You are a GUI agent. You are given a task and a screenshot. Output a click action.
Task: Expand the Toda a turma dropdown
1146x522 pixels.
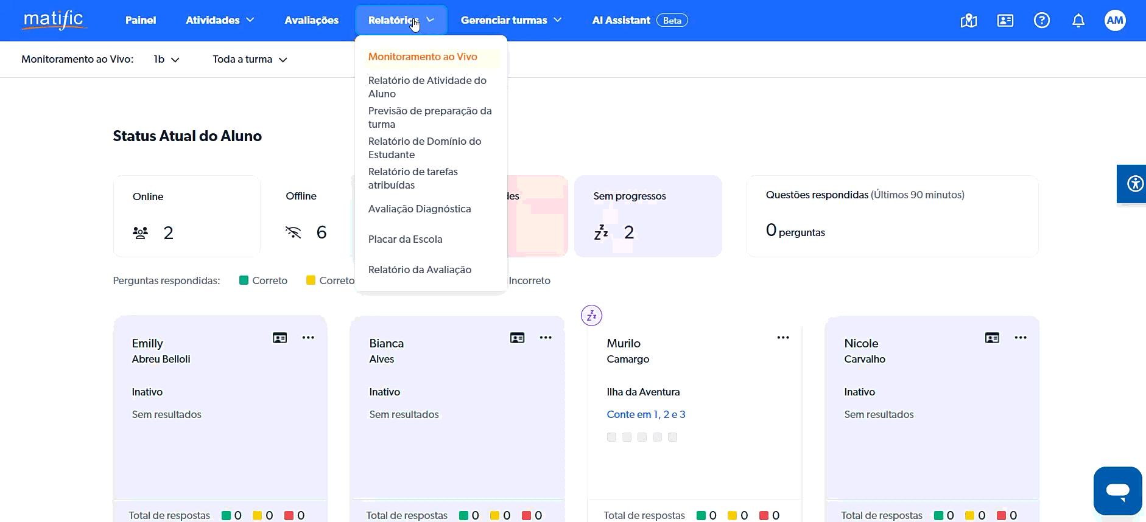tap(250, 60)
